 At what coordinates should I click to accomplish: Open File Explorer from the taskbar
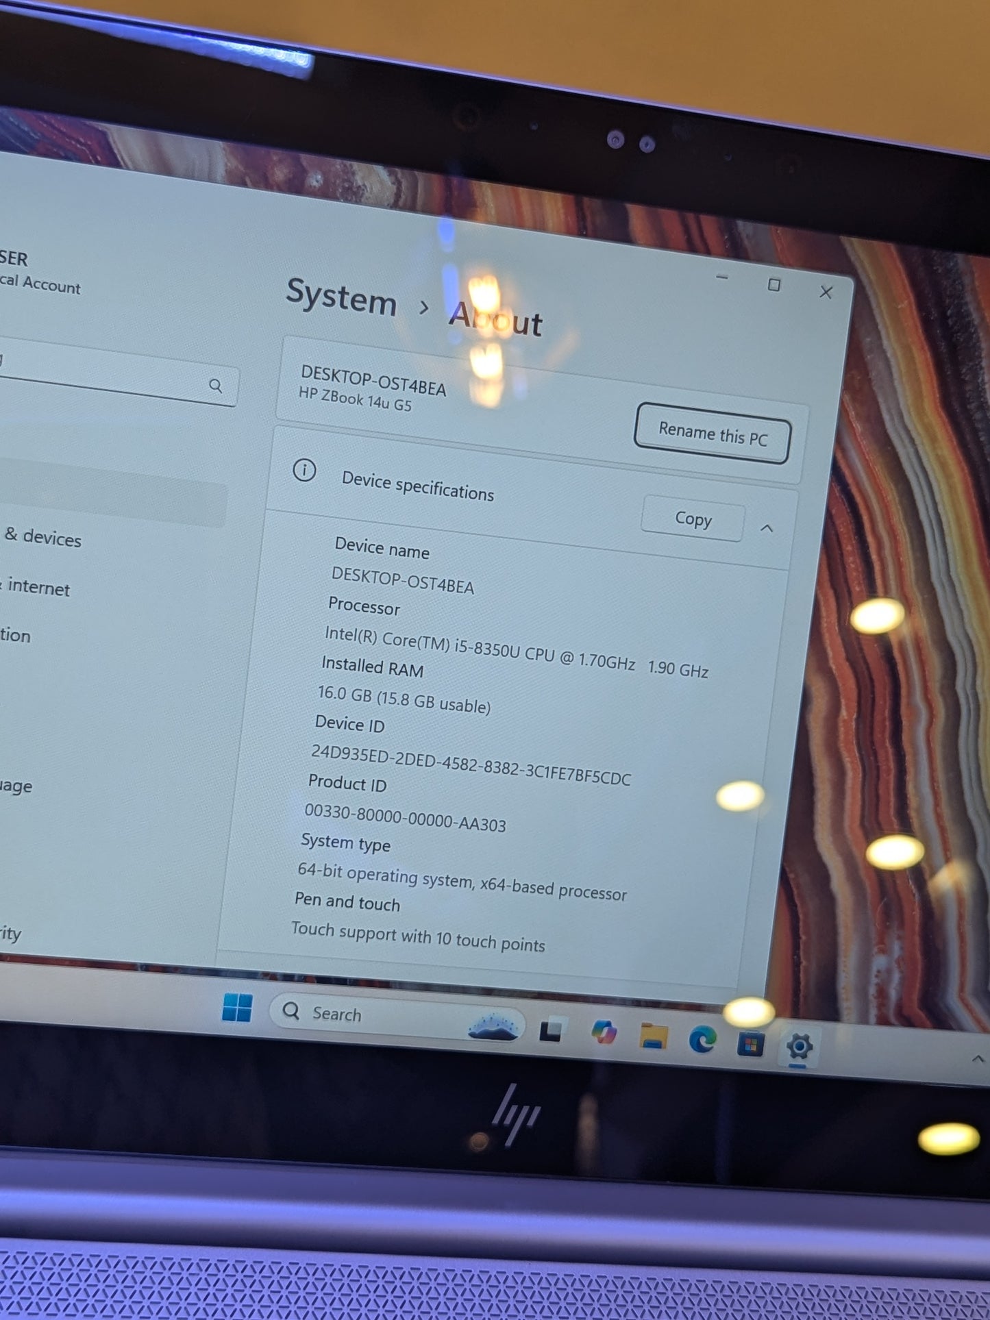tap(654, 1036)
